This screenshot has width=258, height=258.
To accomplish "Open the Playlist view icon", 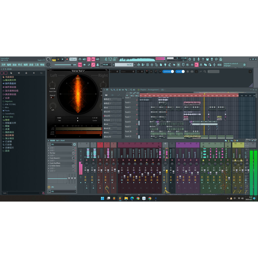I will (x=139, y=65).
